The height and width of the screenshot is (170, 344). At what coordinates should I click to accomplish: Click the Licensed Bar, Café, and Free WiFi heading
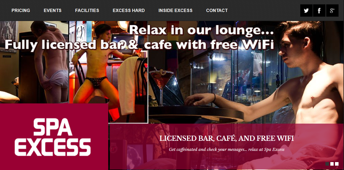(x=227, y=138)
